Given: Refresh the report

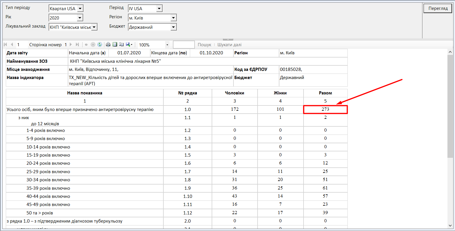Looking at the screenshot, I should 100,44.
